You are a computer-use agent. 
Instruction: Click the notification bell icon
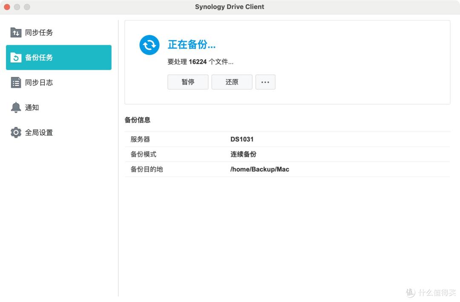point(16,107)
